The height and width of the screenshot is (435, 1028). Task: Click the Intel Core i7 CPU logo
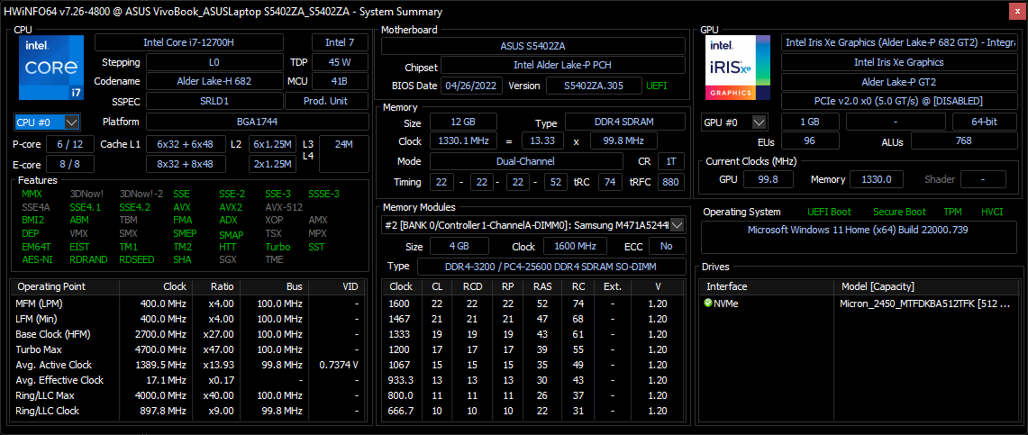[x=50, y=68]
